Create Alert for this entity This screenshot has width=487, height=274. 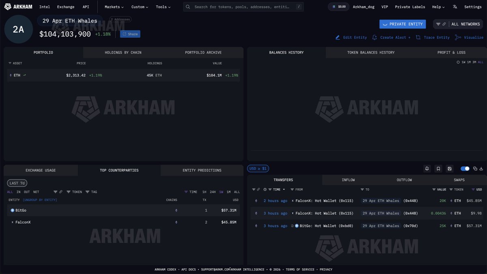point(391,37)
